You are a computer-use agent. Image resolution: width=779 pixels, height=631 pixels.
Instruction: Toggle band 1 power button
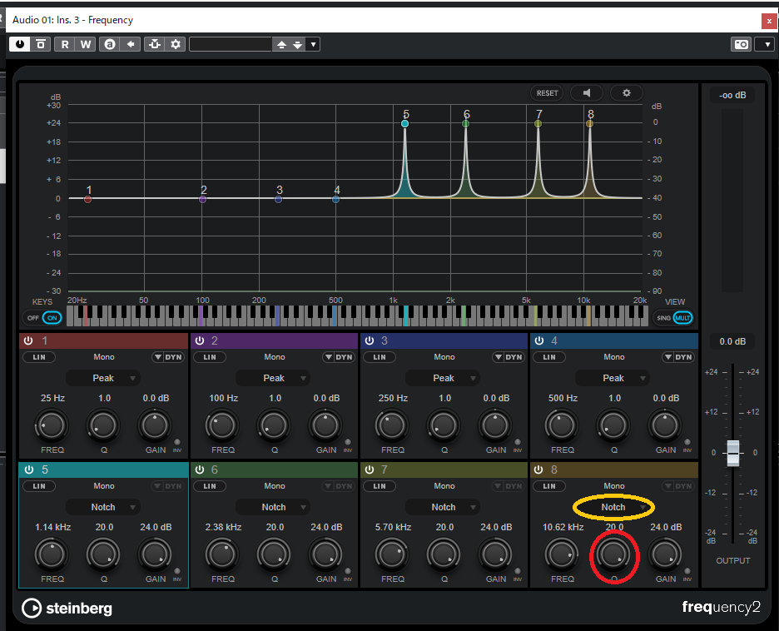coord(28,340)
